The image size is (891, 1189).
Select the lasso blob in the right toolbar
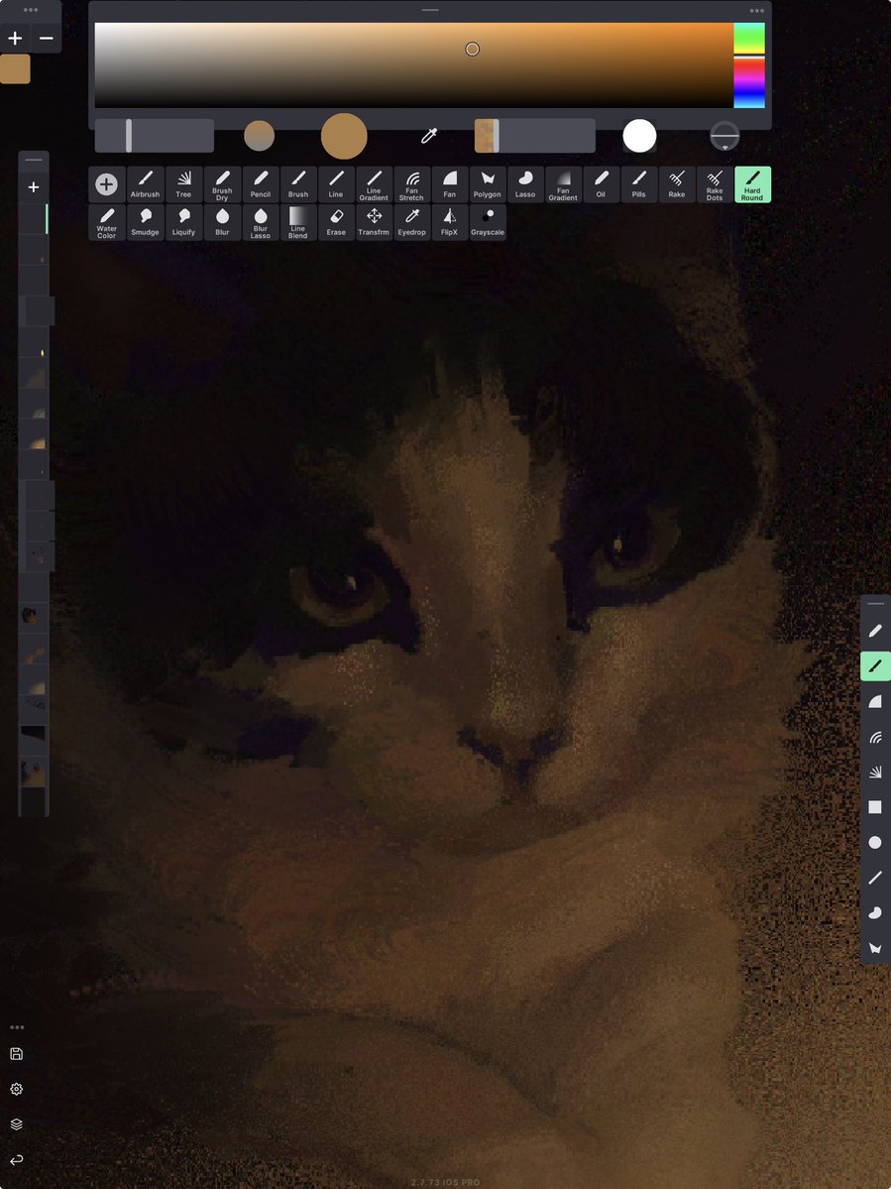(x=875, y=913)
